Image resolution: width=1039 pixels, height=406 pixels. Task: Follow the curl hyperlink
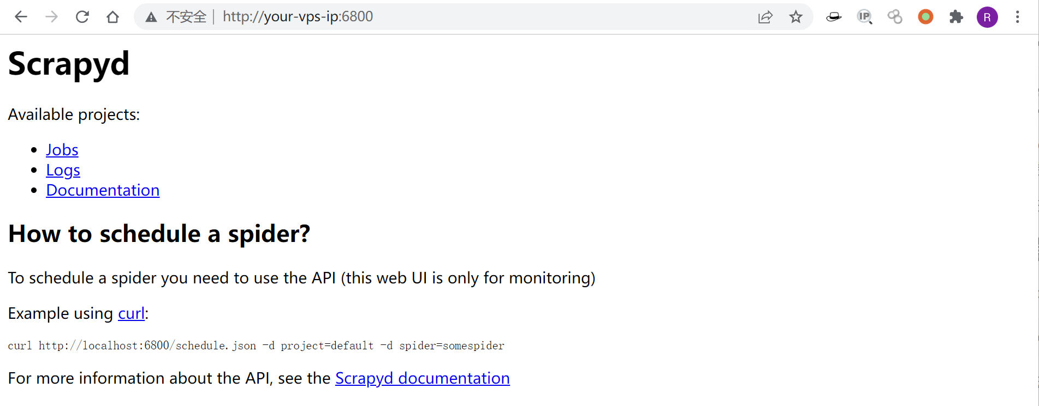tap(132, 313)
